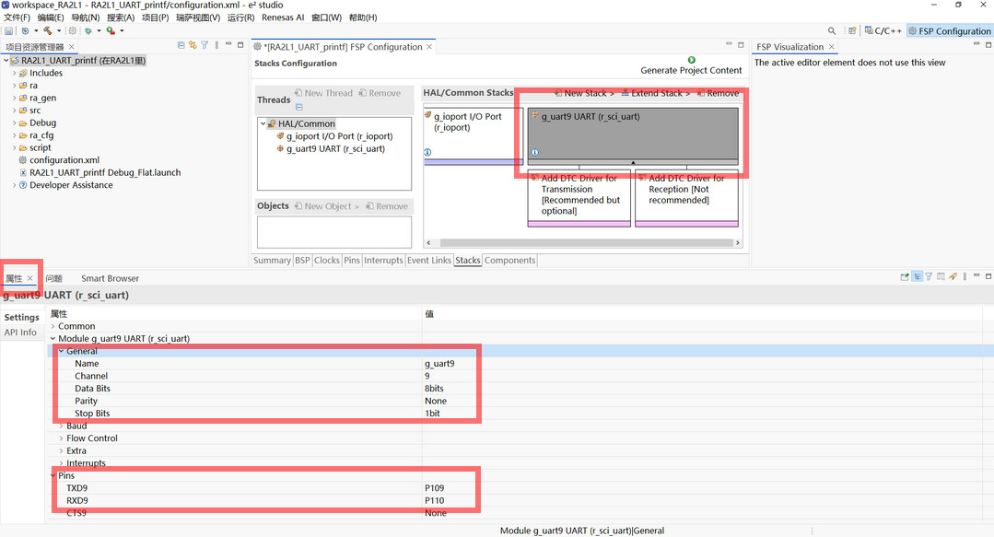
Task: Open the 文件(F) menu
Action: coord(18,18)
